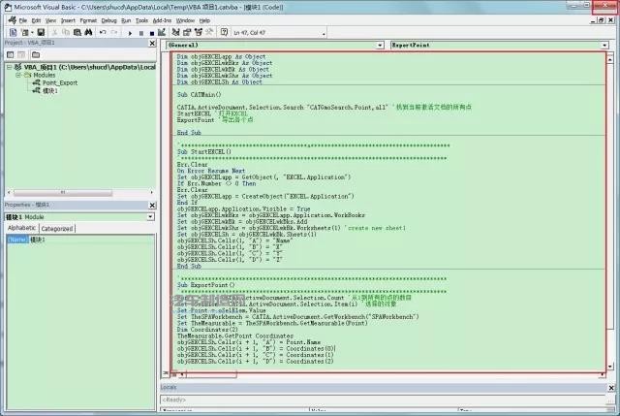The image size is (620, 416).
Task: Click the <Ready> field in Locals
Action: pos(383,400)
